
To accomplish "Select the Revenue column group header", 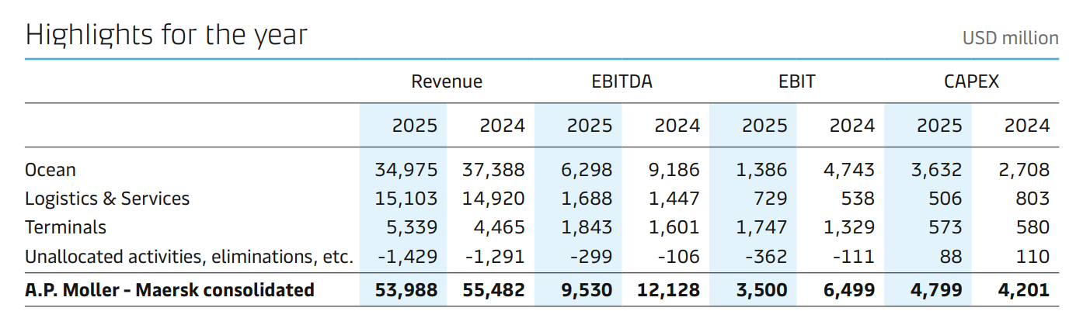I will click(x=447, y=81).
